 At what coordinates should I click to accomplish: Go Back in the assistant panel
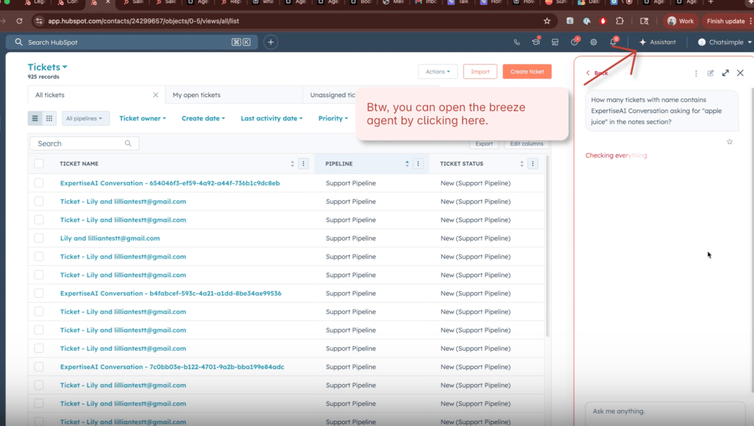tap(597, 73)
